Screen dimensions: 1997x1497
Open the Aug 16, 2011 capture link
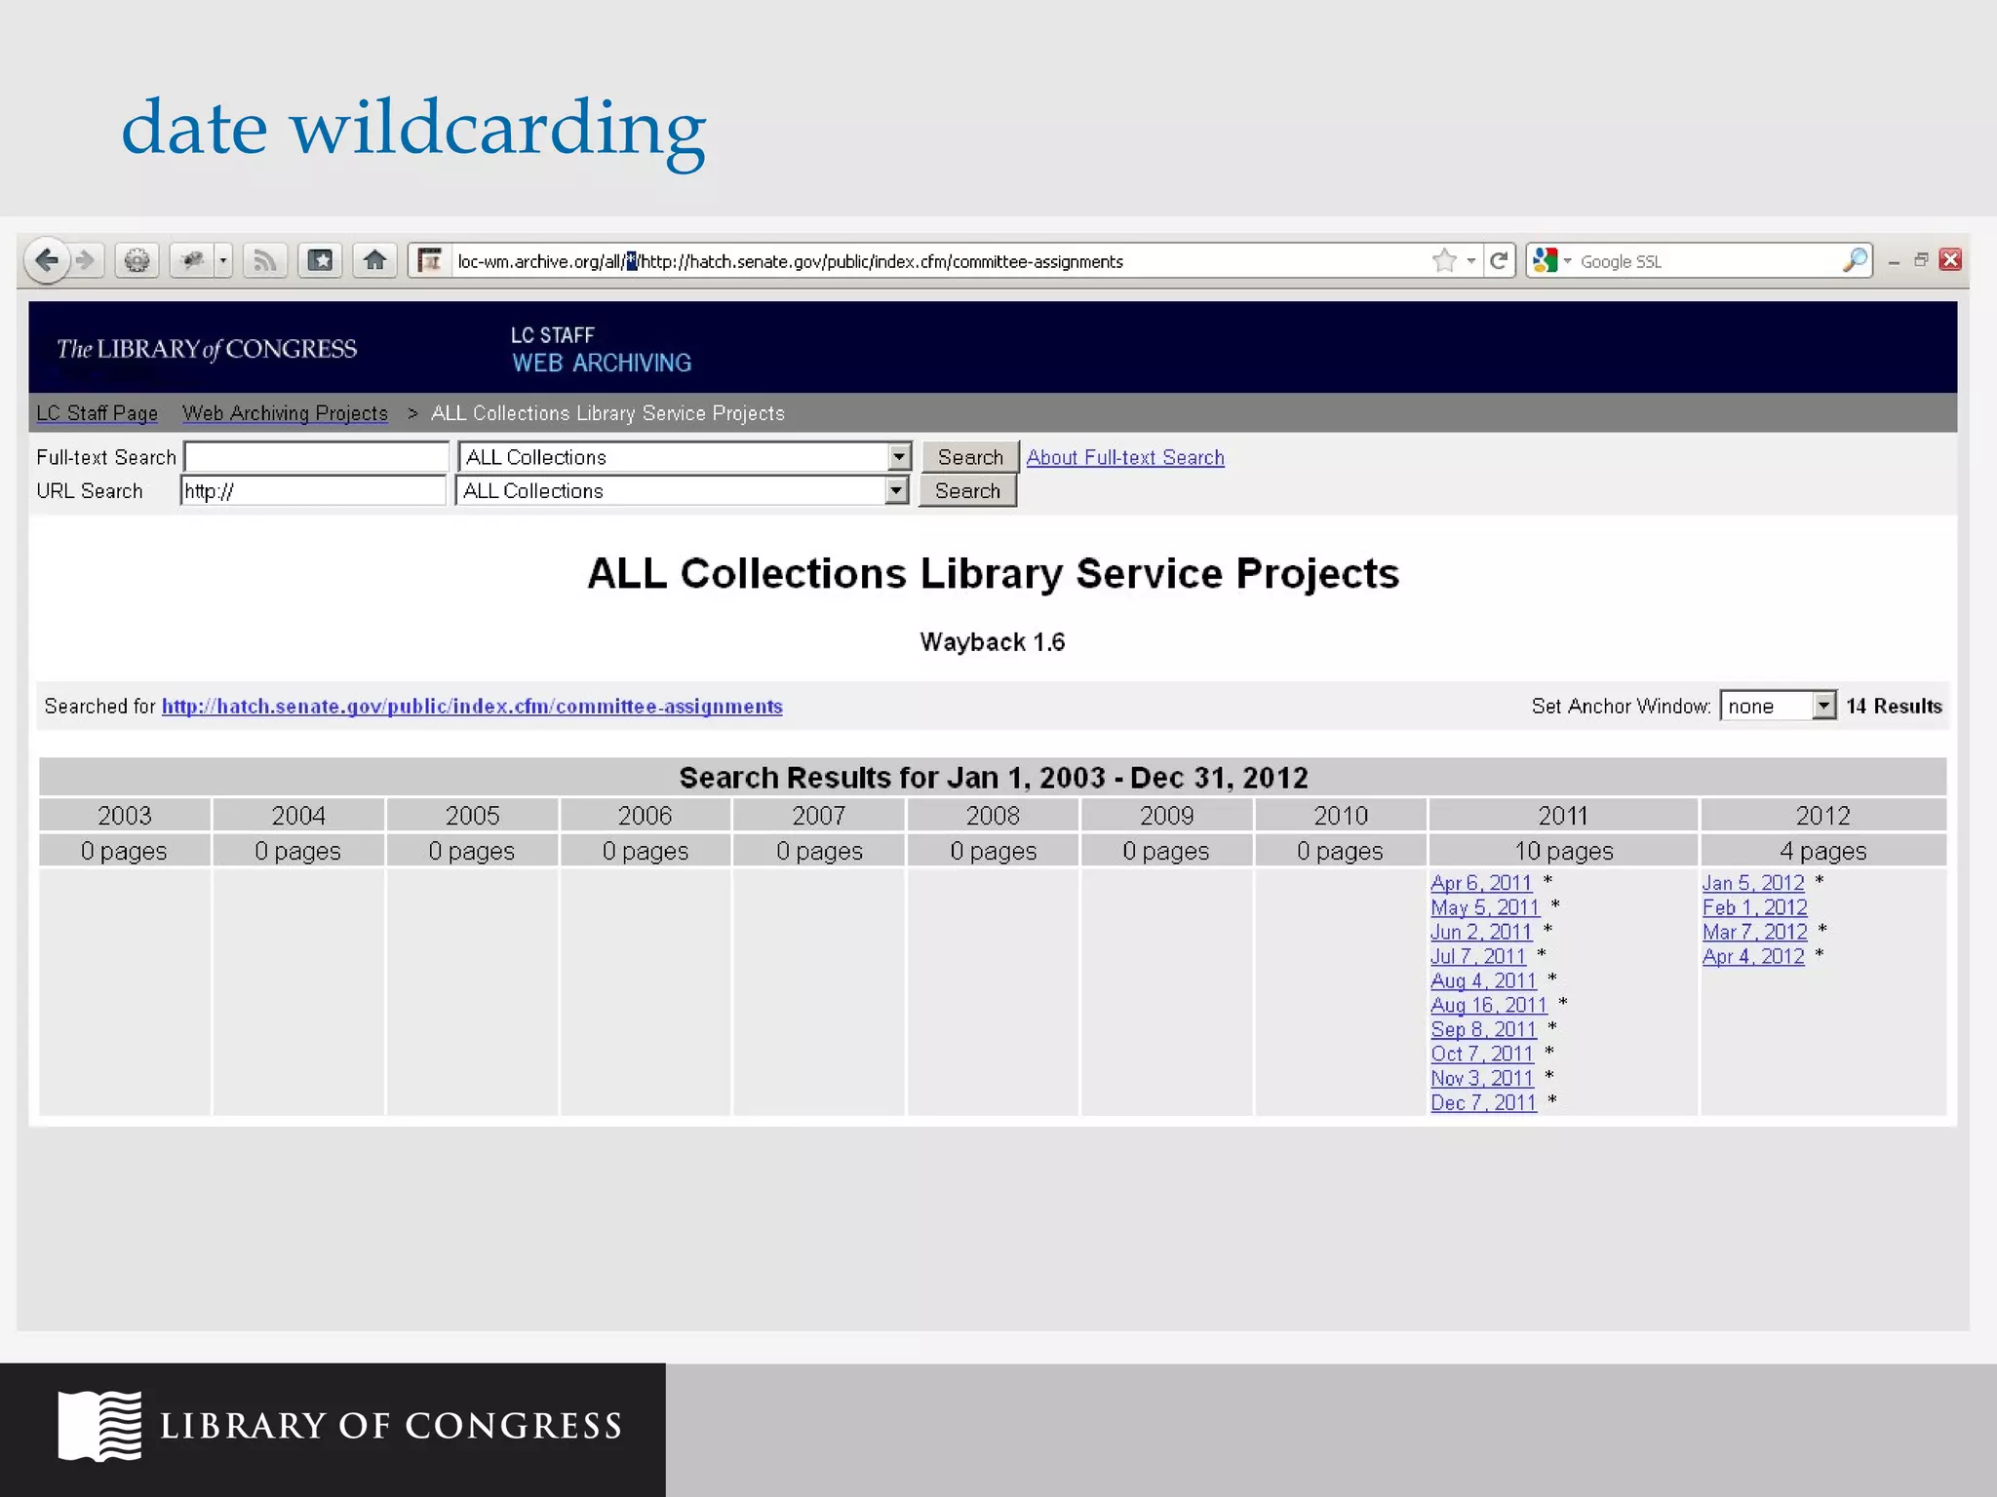(x=1488, y=1005)
